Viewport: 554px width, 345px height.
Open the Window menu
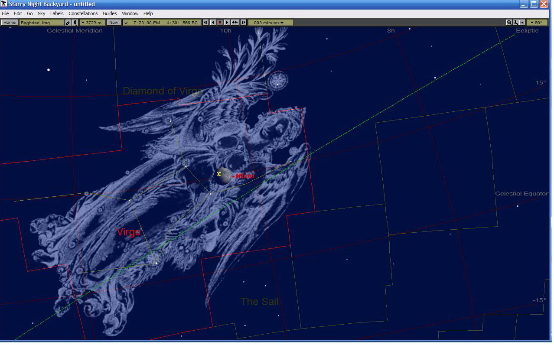[x=130, y=13]
